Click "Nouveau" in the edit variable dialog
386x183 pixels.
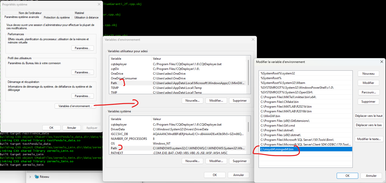(x=368, y=73)
